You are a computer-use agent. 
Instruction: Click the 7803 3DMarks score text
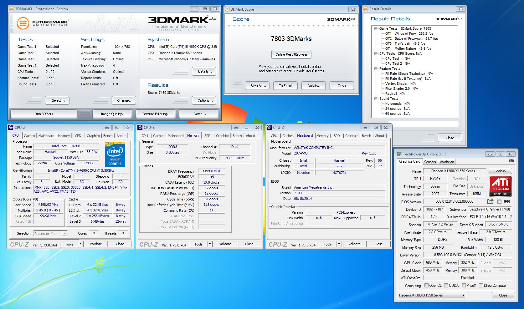(291, 39)
